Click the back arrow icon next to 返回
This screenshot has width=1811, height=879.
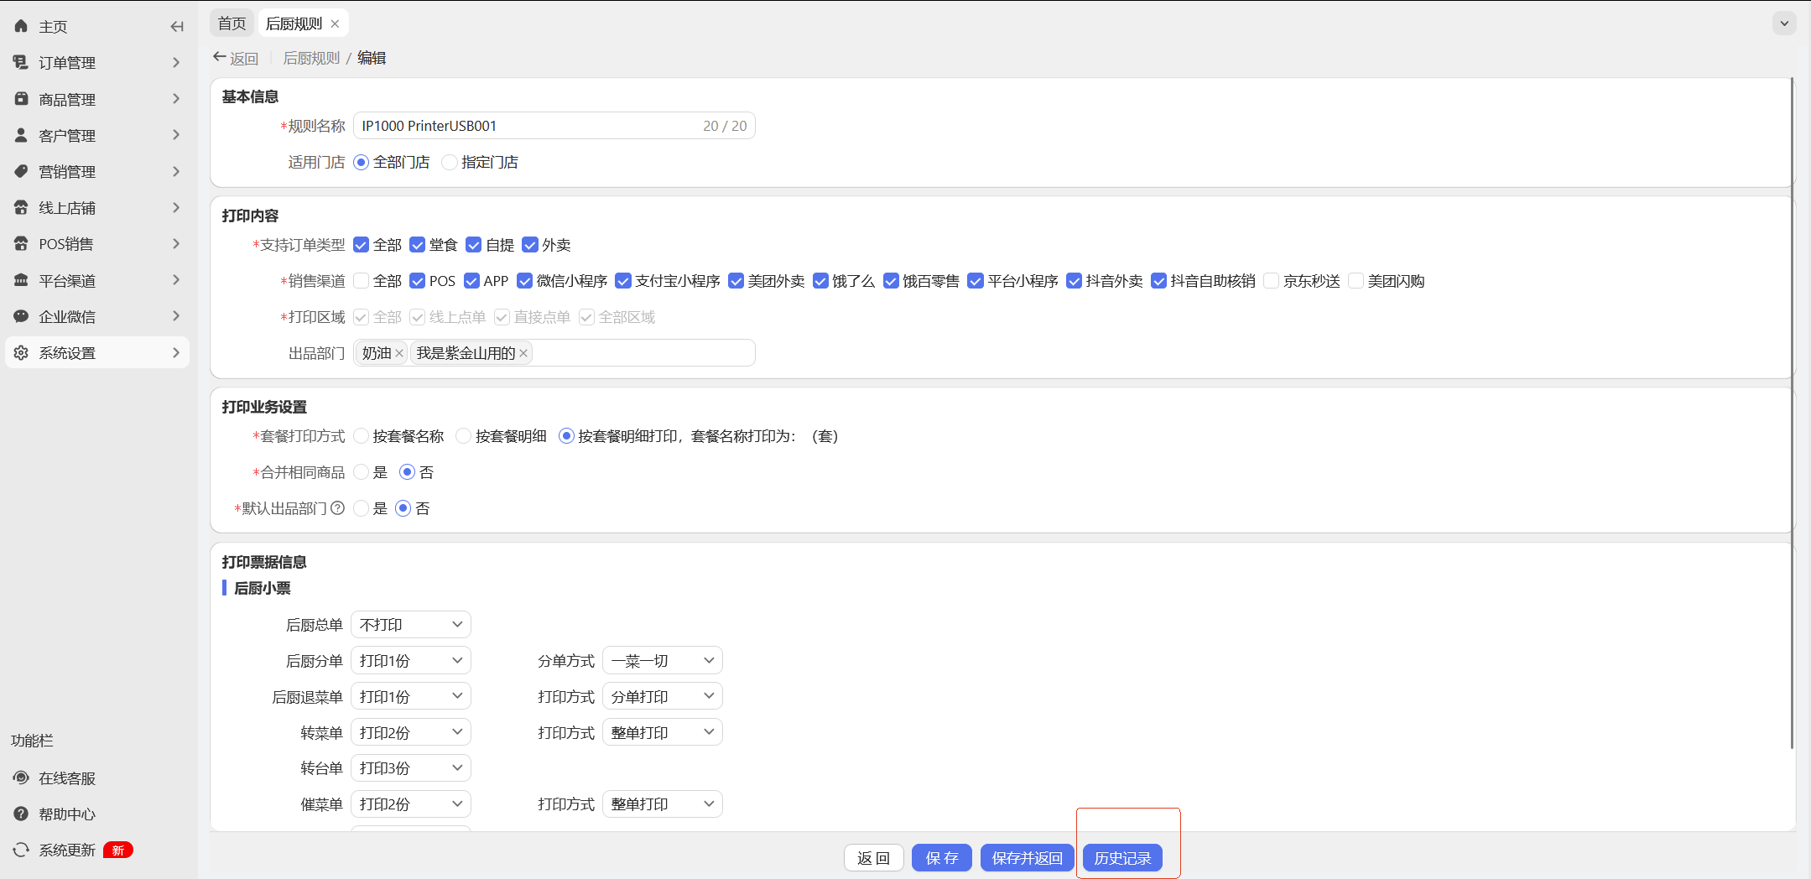[220, 57]
